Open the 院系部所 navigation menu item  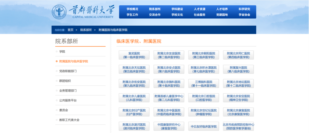[155, 9]
